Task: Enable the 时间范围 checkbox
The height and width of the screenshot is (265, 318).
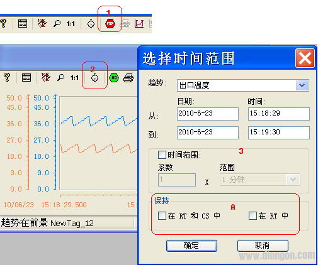Action: click(162, 155)
